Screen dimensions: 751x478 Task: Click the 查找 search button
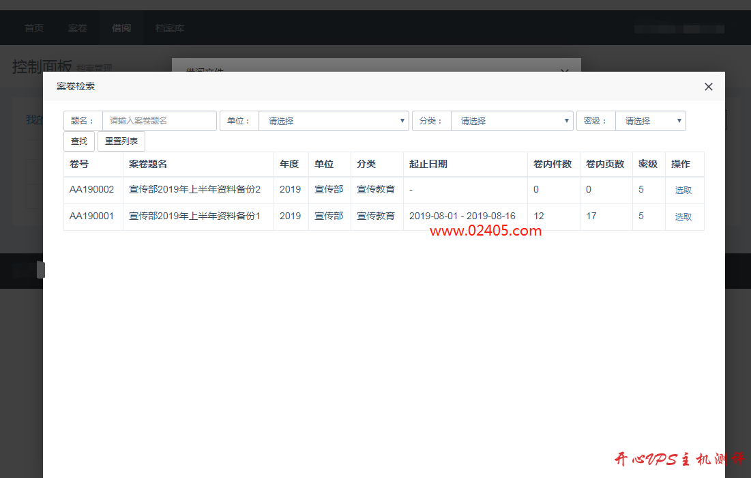pos(79,141)
